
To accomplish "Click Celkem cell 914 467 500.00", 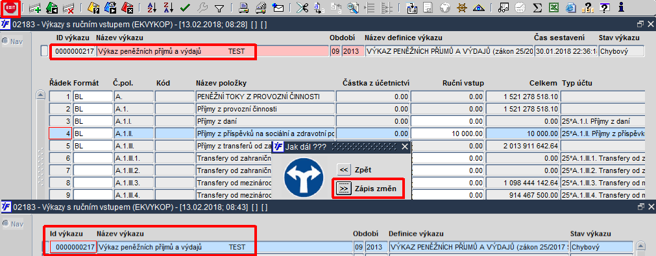I will (x=522, y=195).
